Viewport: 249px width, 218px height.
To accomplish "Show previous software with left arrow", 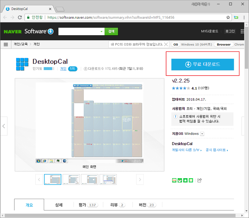I will point(4,126).
